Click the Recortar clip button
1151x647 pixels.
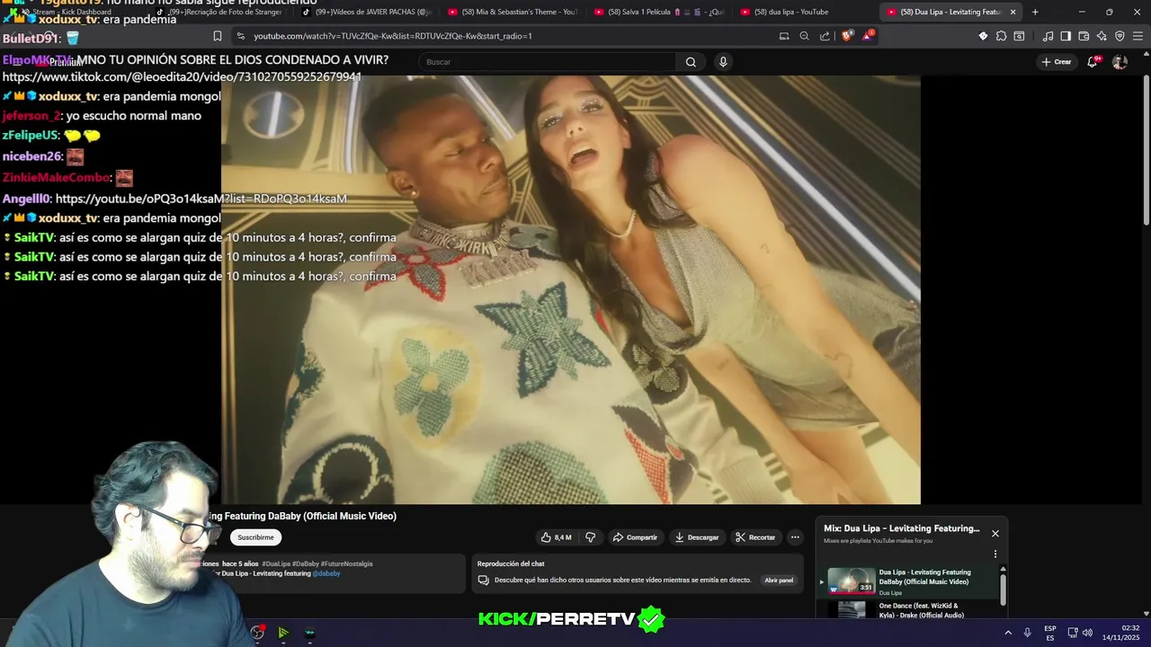(755, 537)
